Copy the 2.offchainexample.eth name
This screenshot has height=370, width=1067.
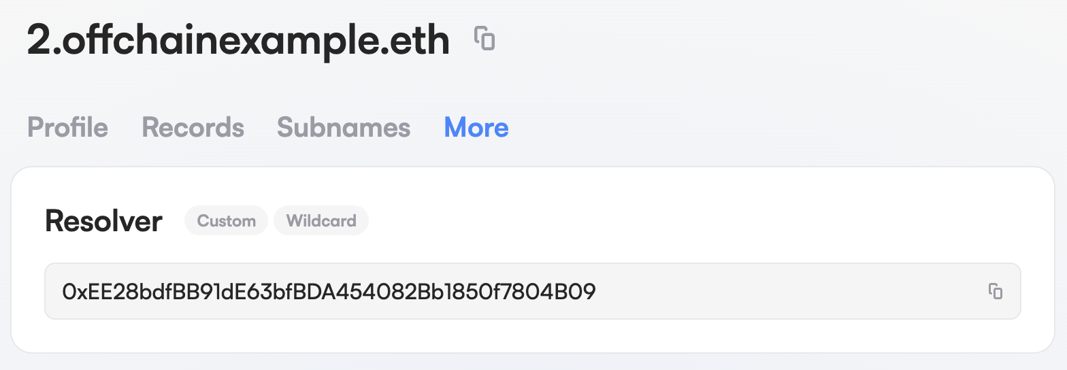485,39
